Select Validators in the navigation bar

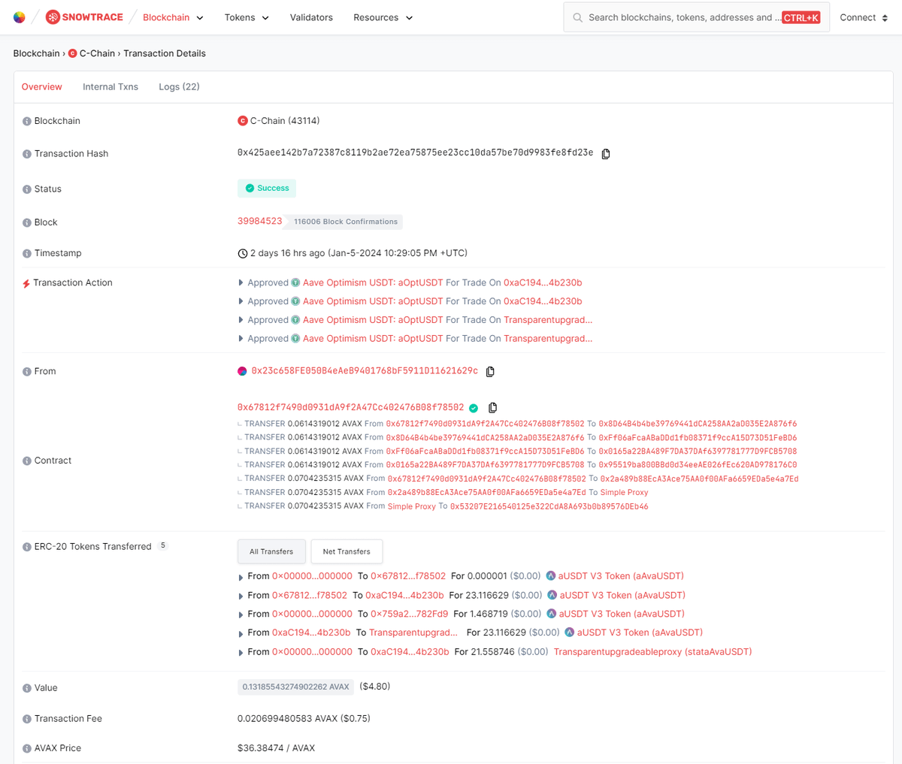311,17
